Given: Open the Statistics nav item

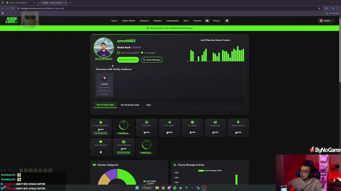Looking at the screenshot, I should pyautogui.click(x=157, y=21).
